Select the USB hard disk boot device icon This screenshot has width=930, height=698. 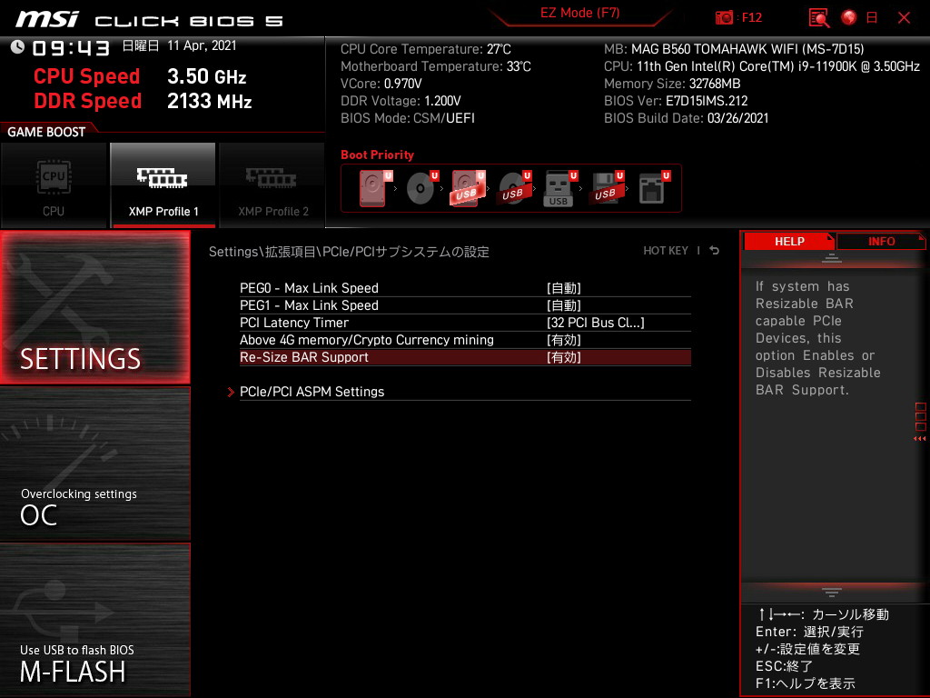[469, 188]
